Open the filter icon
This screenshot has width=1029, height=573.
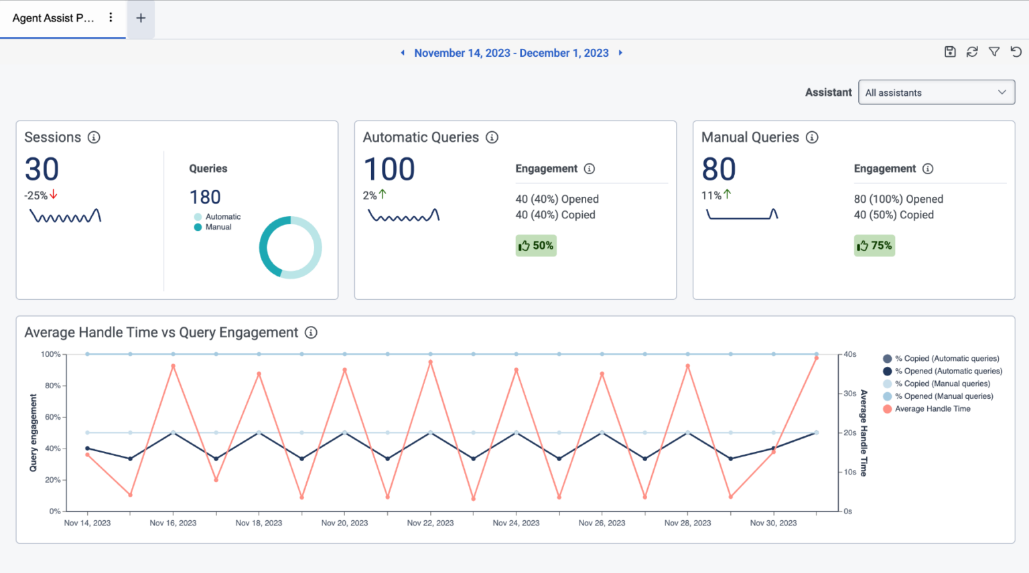click(x=994, y=52)
